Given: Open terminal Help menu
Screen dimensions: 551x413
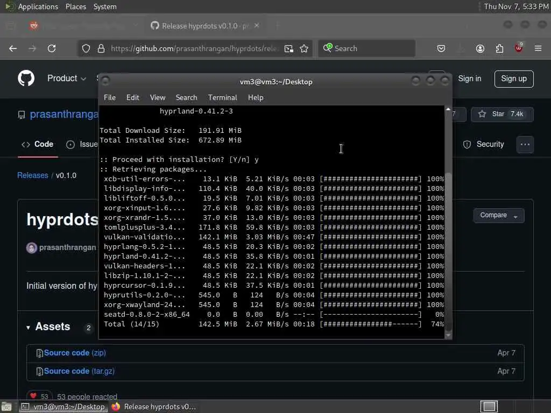Looking at the screenshot, I should 256,98.
